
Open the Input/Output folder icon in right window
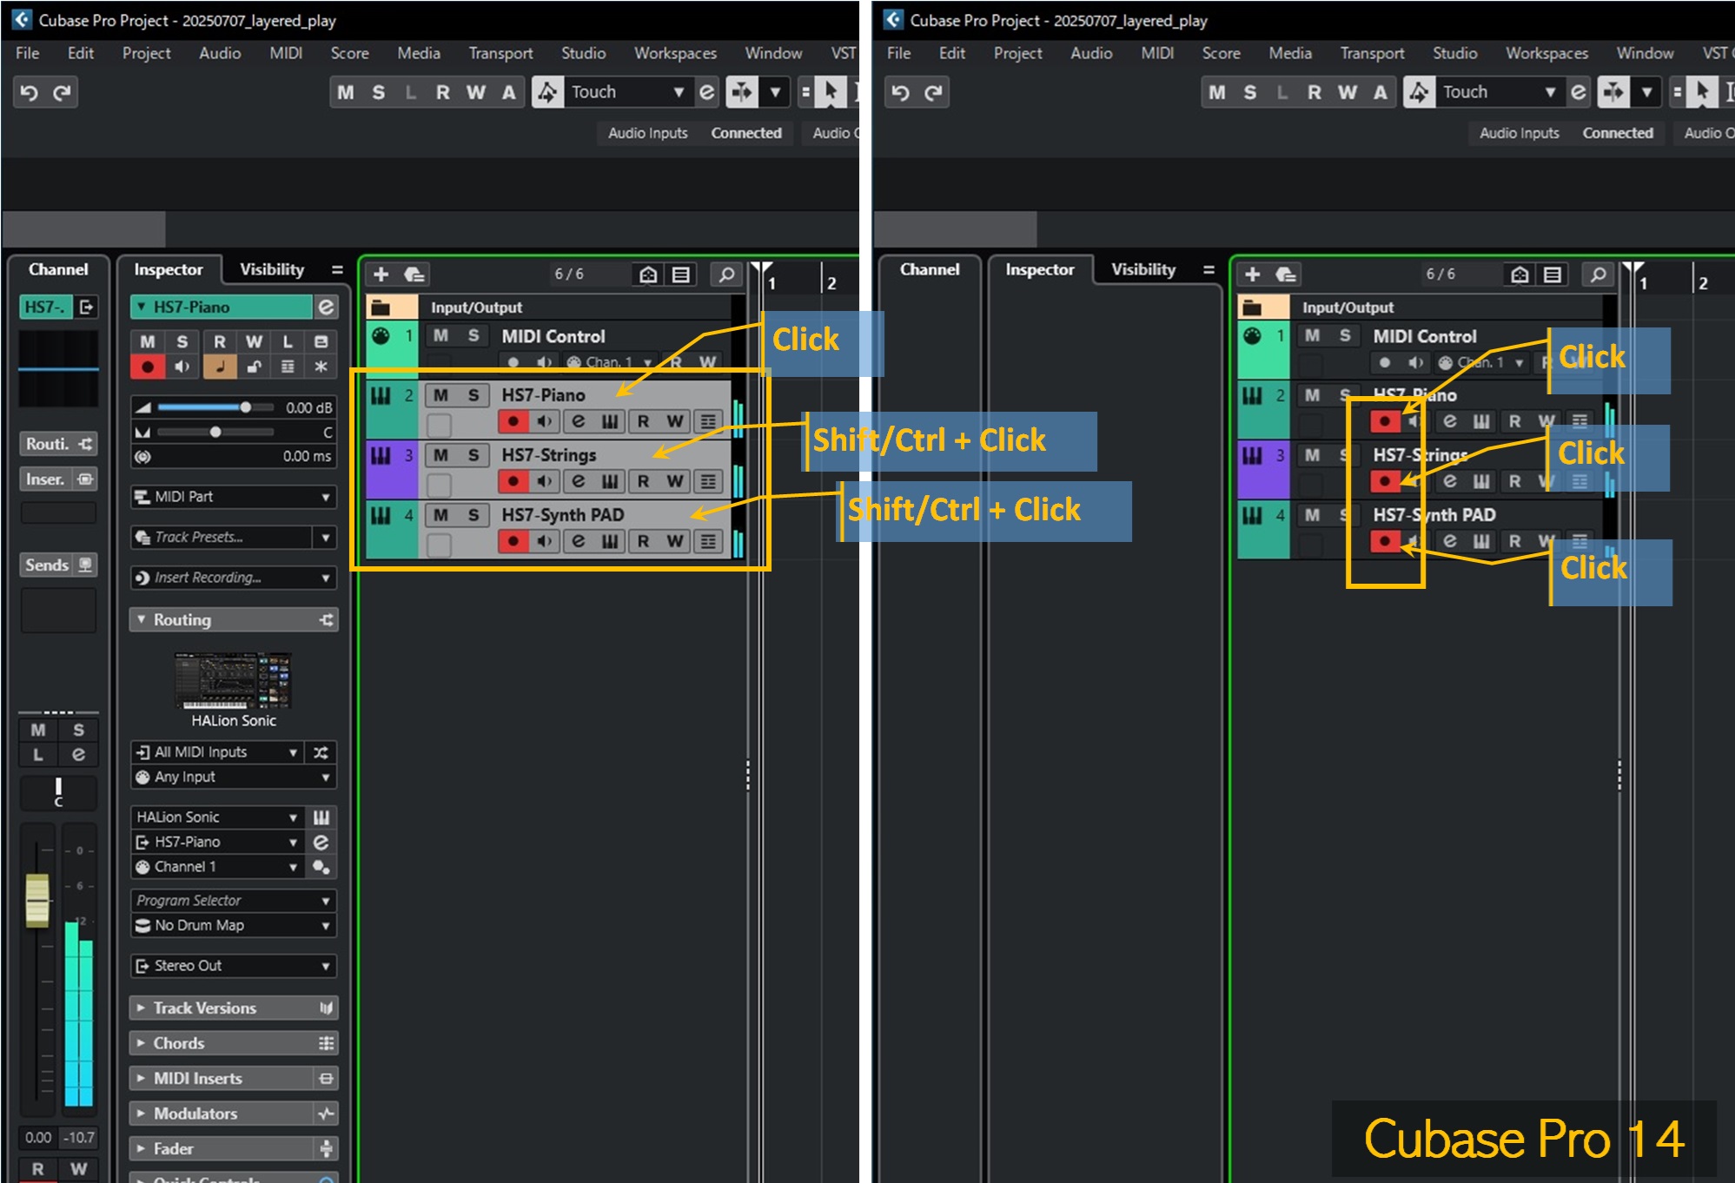[1252, 307]
